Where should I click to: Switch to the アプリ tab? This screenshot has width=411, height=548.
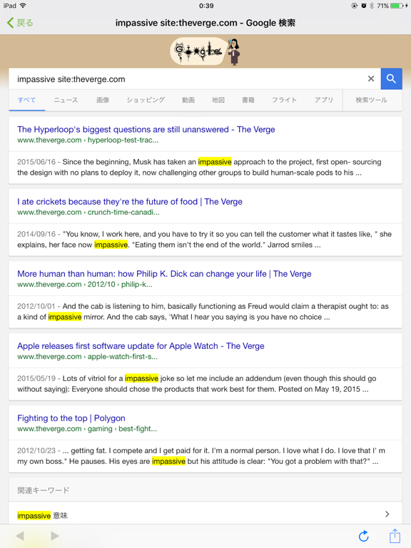point(324,100)
